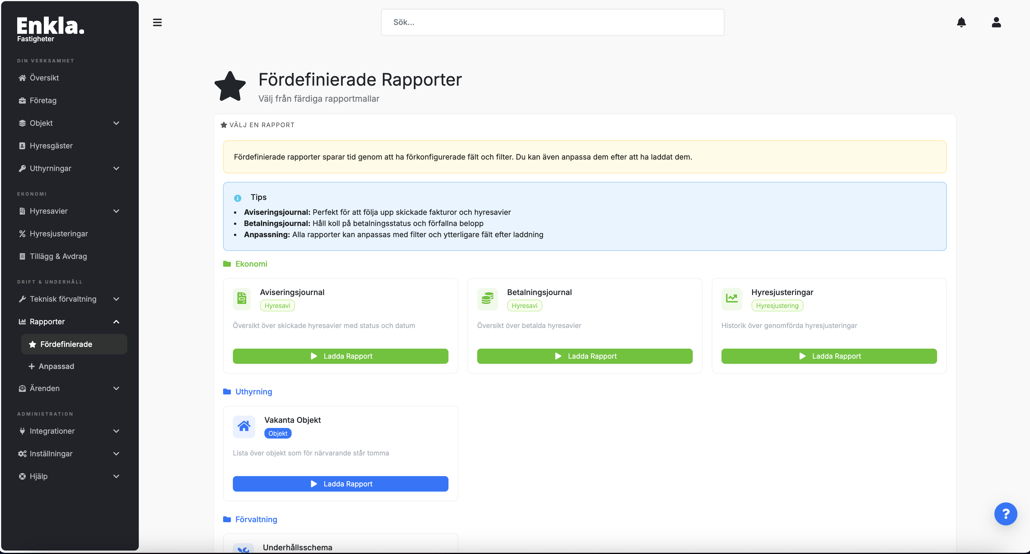The image size is (1030, 554).
Task: Click the Förvaltning section heading
Action: point(256,519)
